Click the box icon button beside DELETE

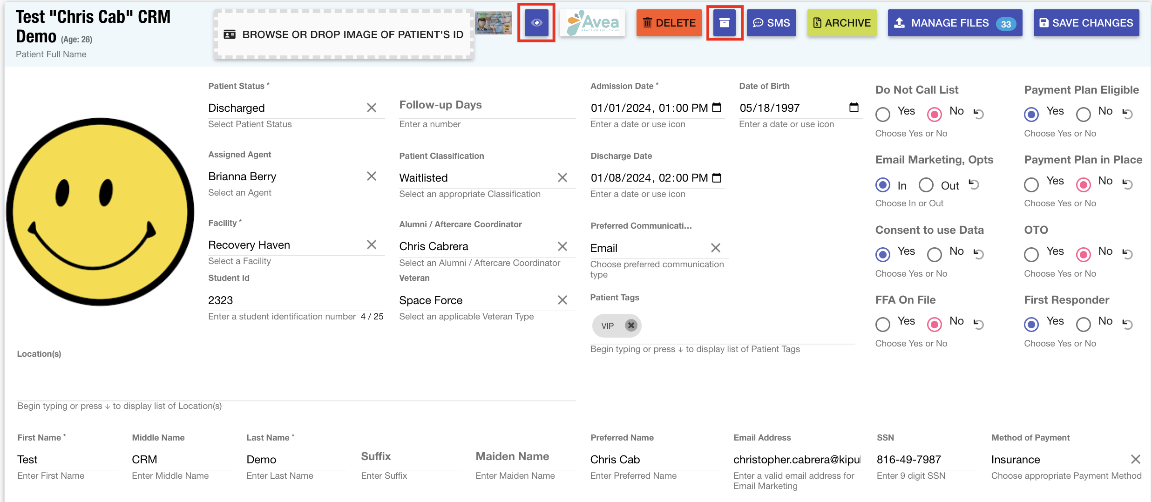[724, 23]
